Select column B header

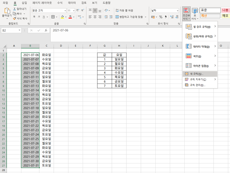(30, 46)
